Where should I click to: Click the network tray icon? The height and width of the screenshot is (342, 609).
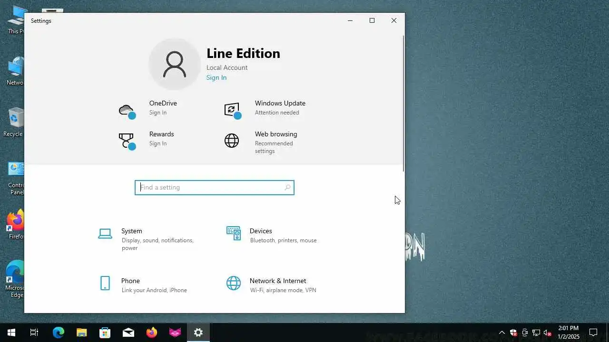coord(536,332)
